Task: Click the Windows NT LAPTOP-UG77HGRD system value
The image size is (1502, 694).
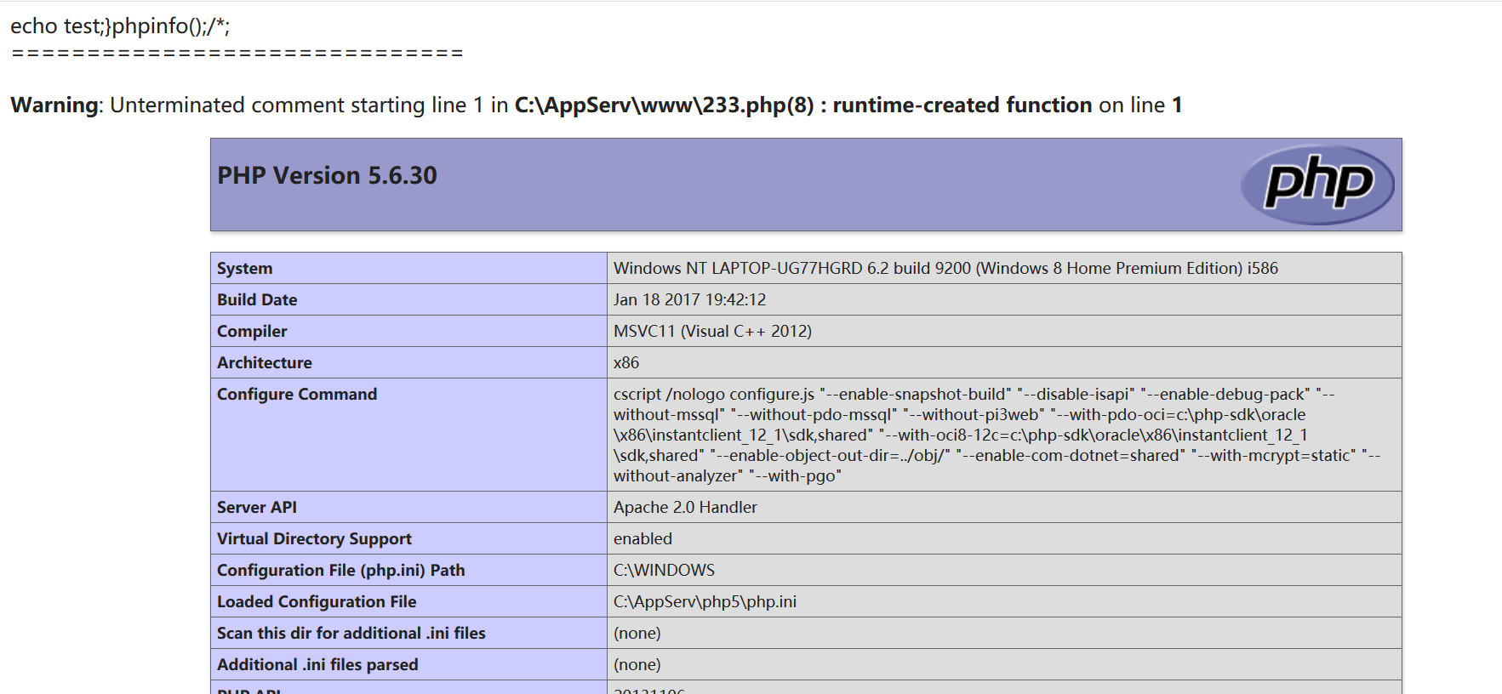Action: (945, 268)
